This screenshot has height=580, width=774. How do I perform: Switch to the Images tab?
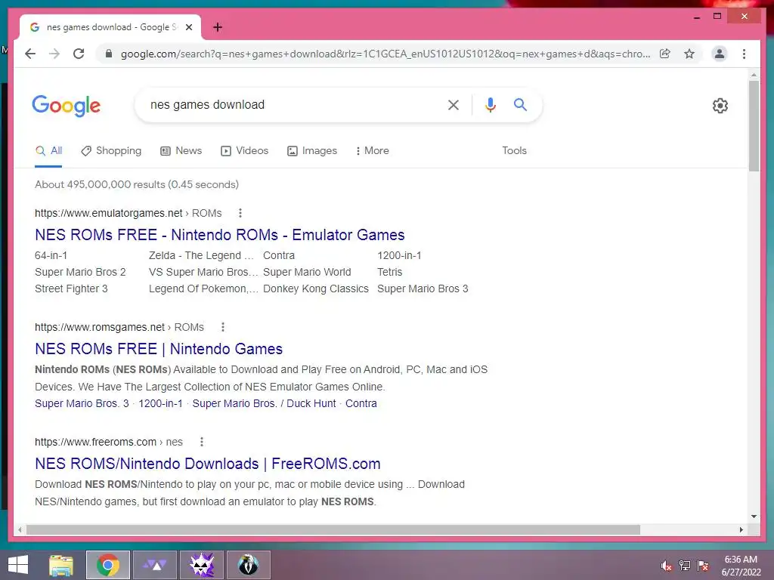(x=312, y=150)
